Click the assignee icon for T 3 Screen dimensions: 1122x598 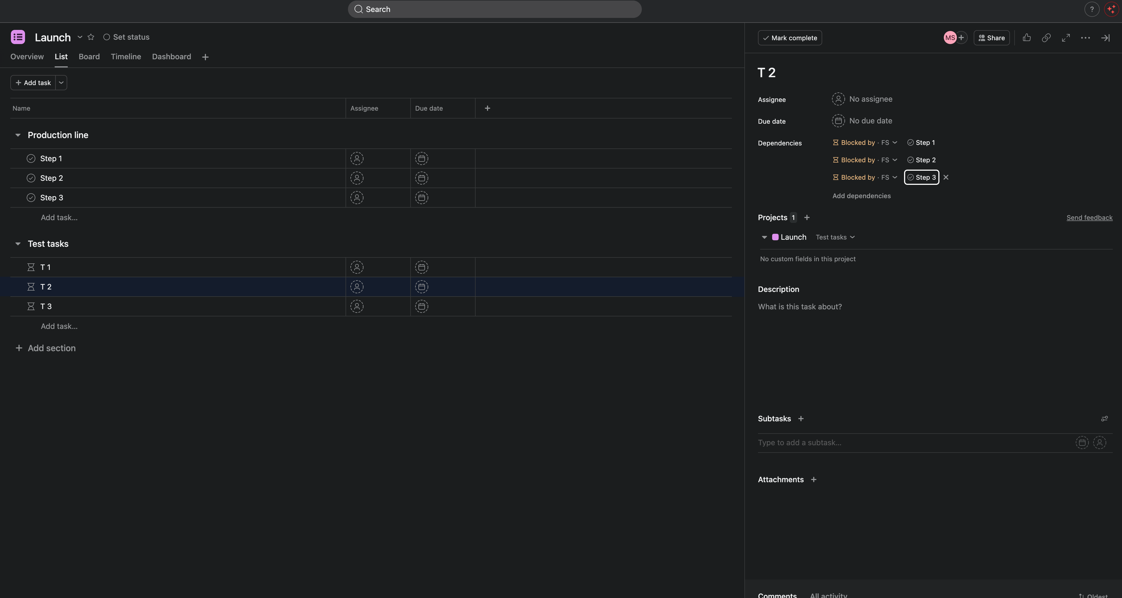357,307
